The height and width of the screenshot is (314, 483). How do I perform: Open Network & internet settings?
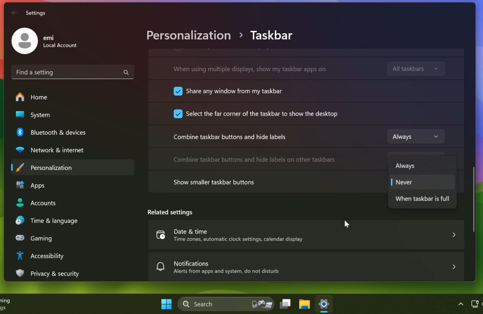[x=57, y=150]
